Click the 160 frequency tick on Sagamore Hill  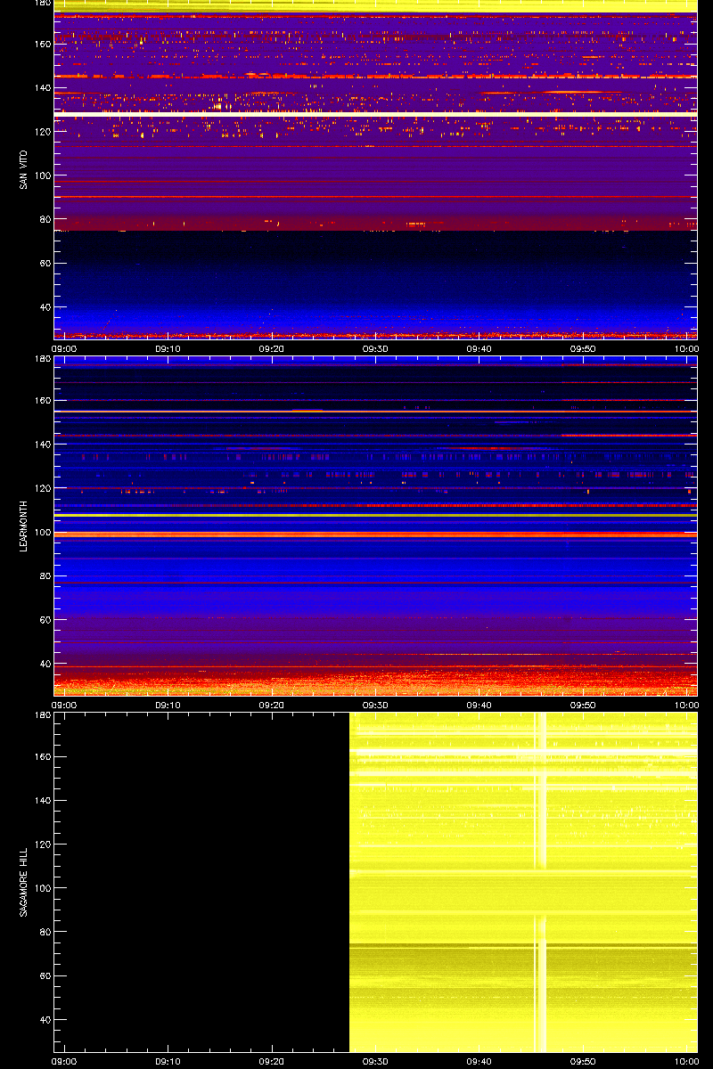point(42,757)
